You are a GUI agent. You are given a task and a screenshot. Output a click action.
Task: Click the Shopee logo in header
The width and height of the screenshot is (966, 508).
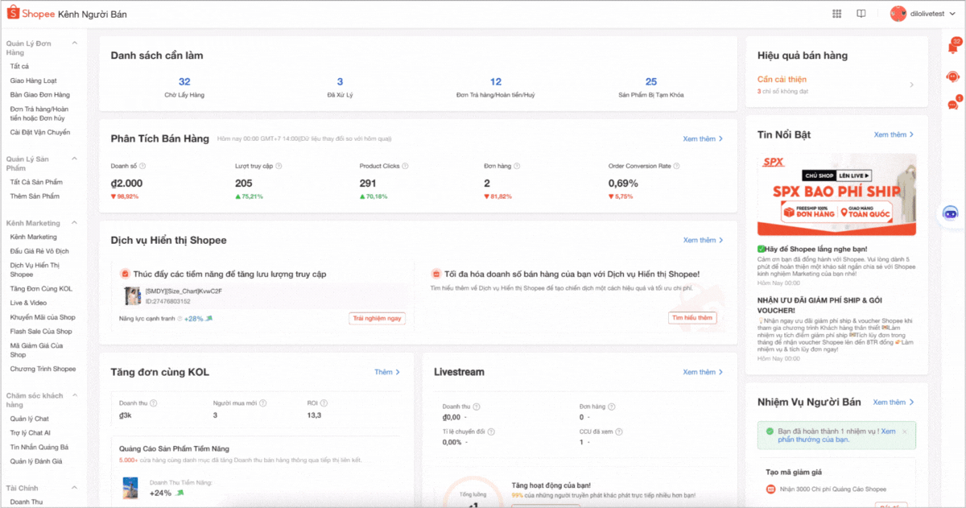coord(31,14)
